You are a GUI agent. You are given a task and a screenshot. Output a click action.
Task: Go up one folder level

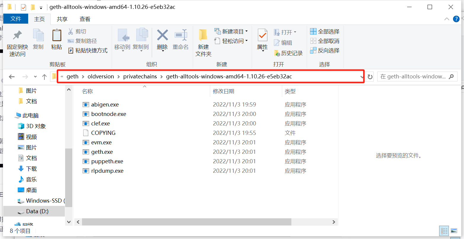tap(44, 77)
